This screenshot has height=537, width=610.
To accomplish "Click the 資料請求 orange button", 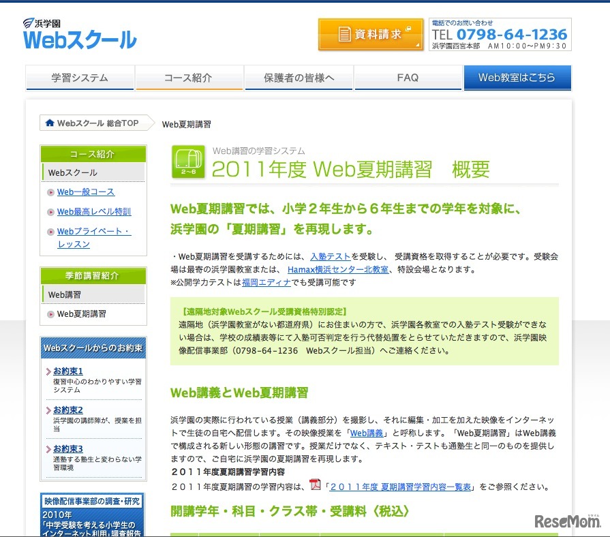I will (x=371, y=35).
